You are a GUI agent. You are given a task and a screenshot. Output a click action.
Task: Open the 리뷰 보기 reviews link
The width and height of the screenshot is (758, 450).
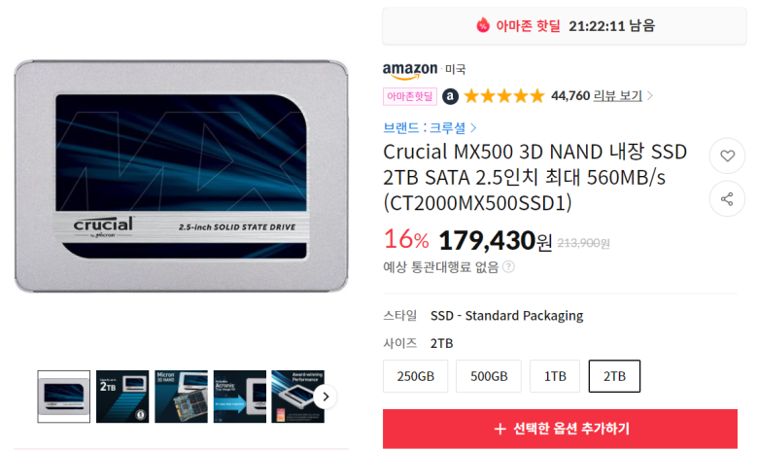point(618,95)
